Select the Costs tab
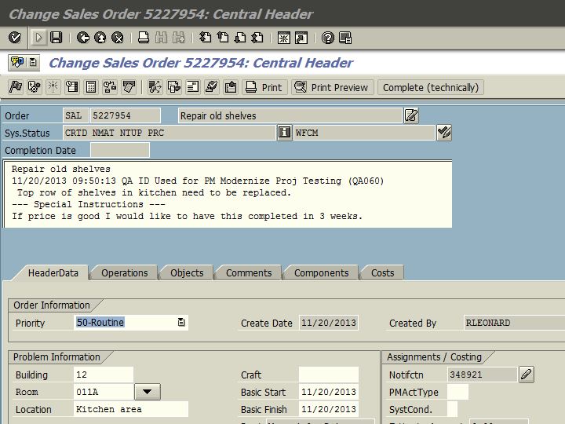The height and width of the screenshot is (424, 565). 382,273
